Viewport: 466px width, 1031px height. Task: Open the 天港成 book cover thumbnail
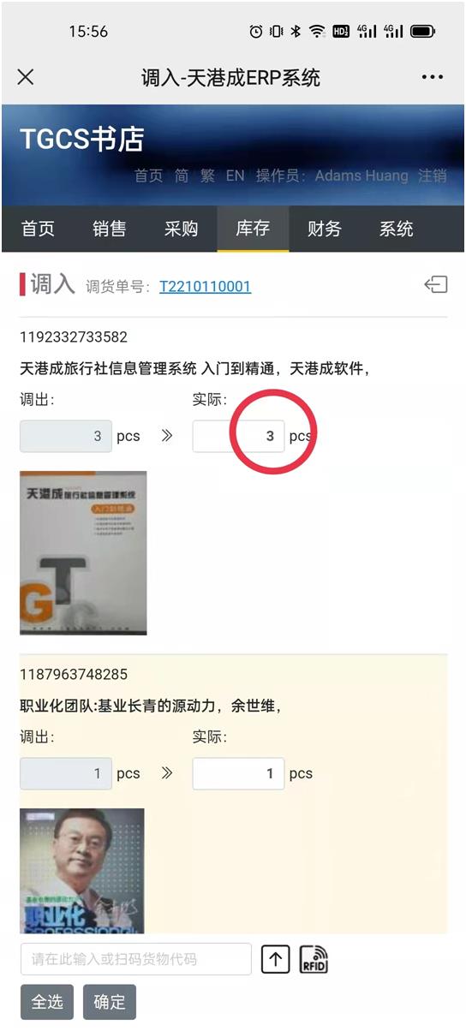[x=83, y=553]
